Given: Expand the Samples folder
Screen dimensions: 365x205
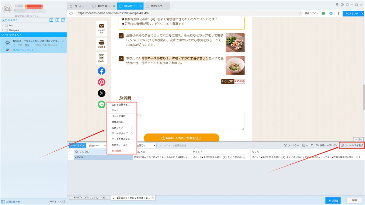Looking at the screenshot, I should (2, 30).
